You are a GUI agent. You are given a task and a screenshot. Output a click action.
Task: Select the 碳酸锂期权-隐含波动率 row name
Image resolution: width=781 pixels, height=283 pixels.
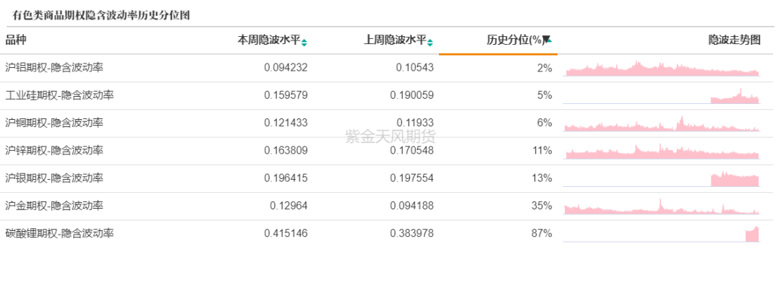click(60, 233)
